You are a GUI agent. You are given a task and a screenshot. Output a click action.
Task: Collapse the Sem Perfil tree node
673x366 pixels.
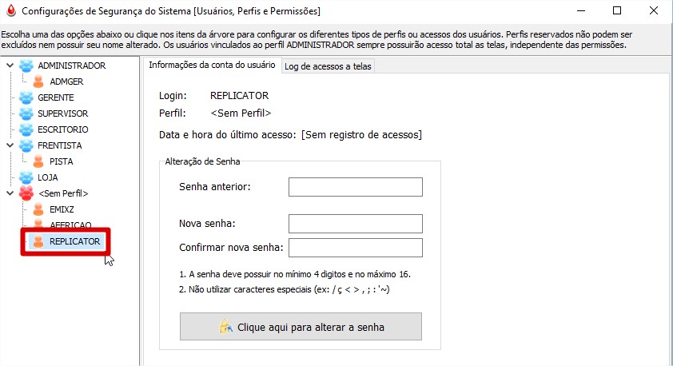10,193
